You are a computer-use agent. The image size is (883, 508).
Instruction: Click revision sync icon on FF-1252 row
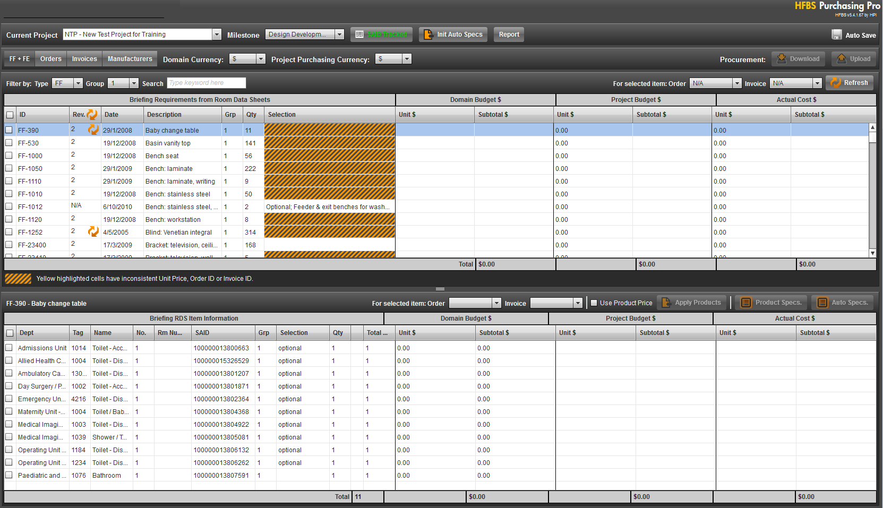93,231
